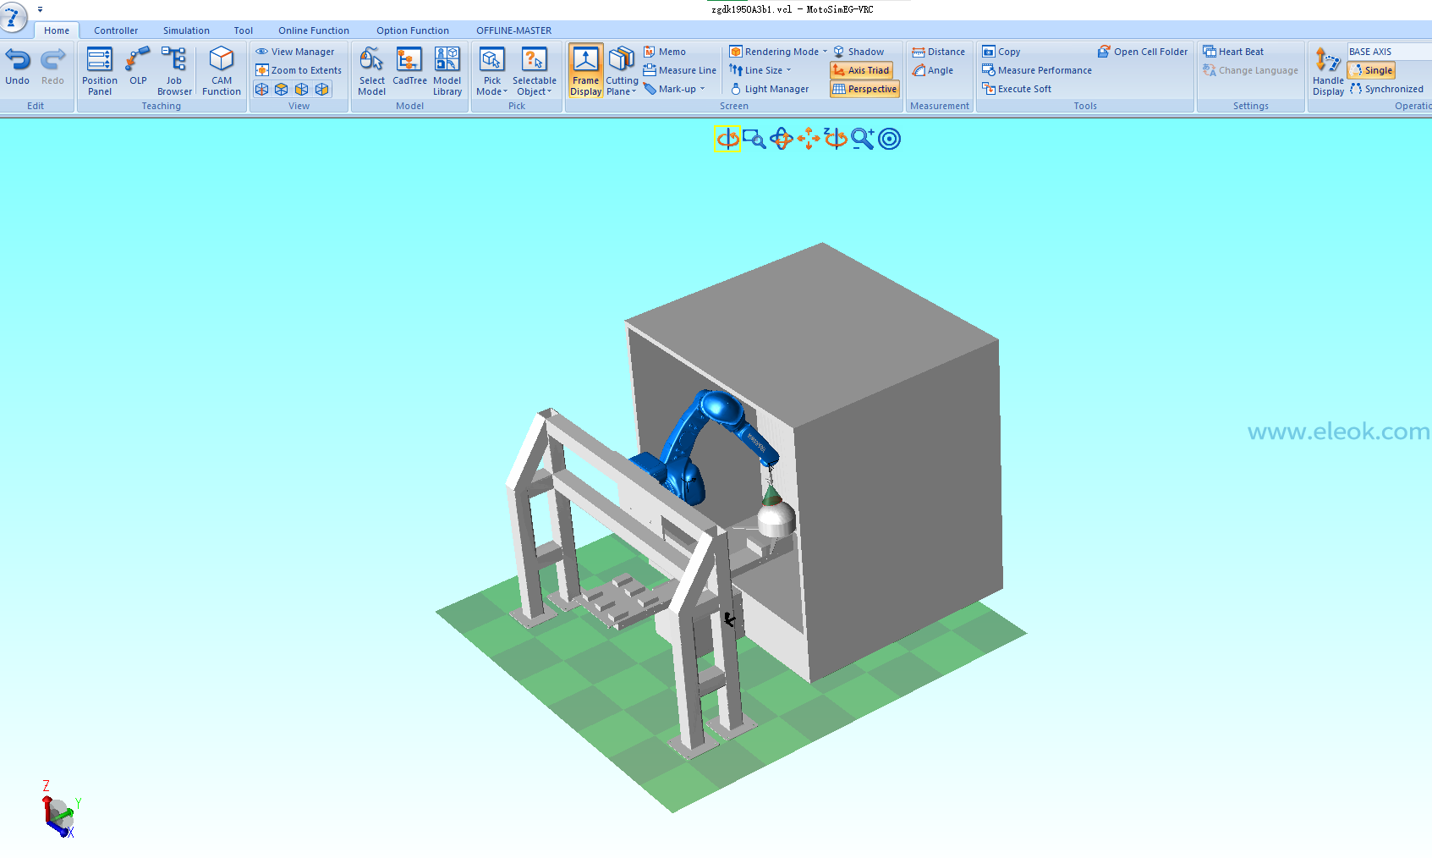Image resolution: width=1432 pixels, height=858 pixels.
Task: Click Zoom to Extents
Action: [x=299, y=70]
